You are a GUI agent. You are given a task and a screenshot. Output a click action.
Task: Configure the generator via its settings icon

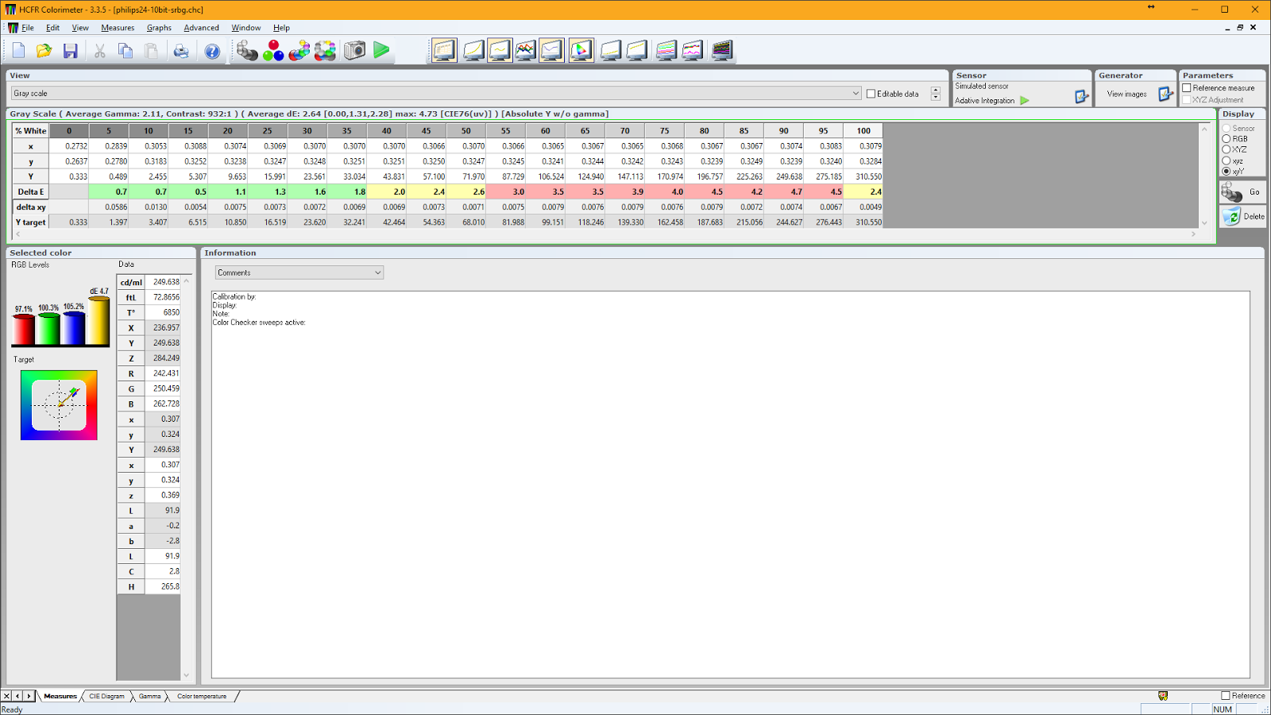click(x=1165, y=95)
